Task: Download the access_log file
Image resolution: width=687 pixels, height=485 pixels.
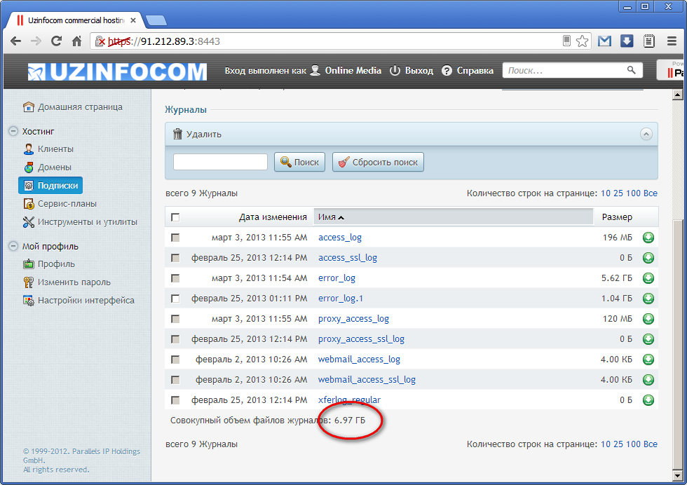Action: pyautogui.click(x=648, y=238)
